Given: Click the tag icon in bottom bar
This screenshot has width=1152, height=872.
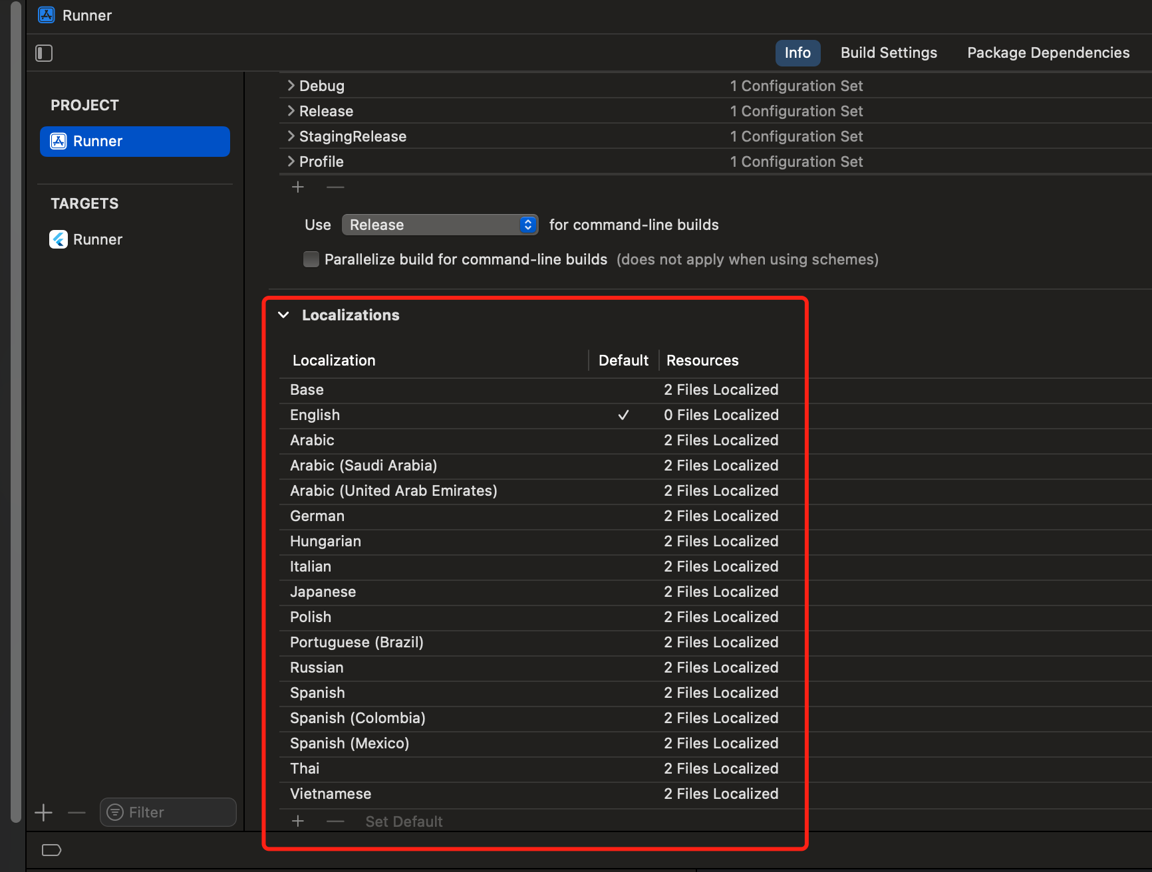Looking at the screenshot, I should [x=51, y=850].
